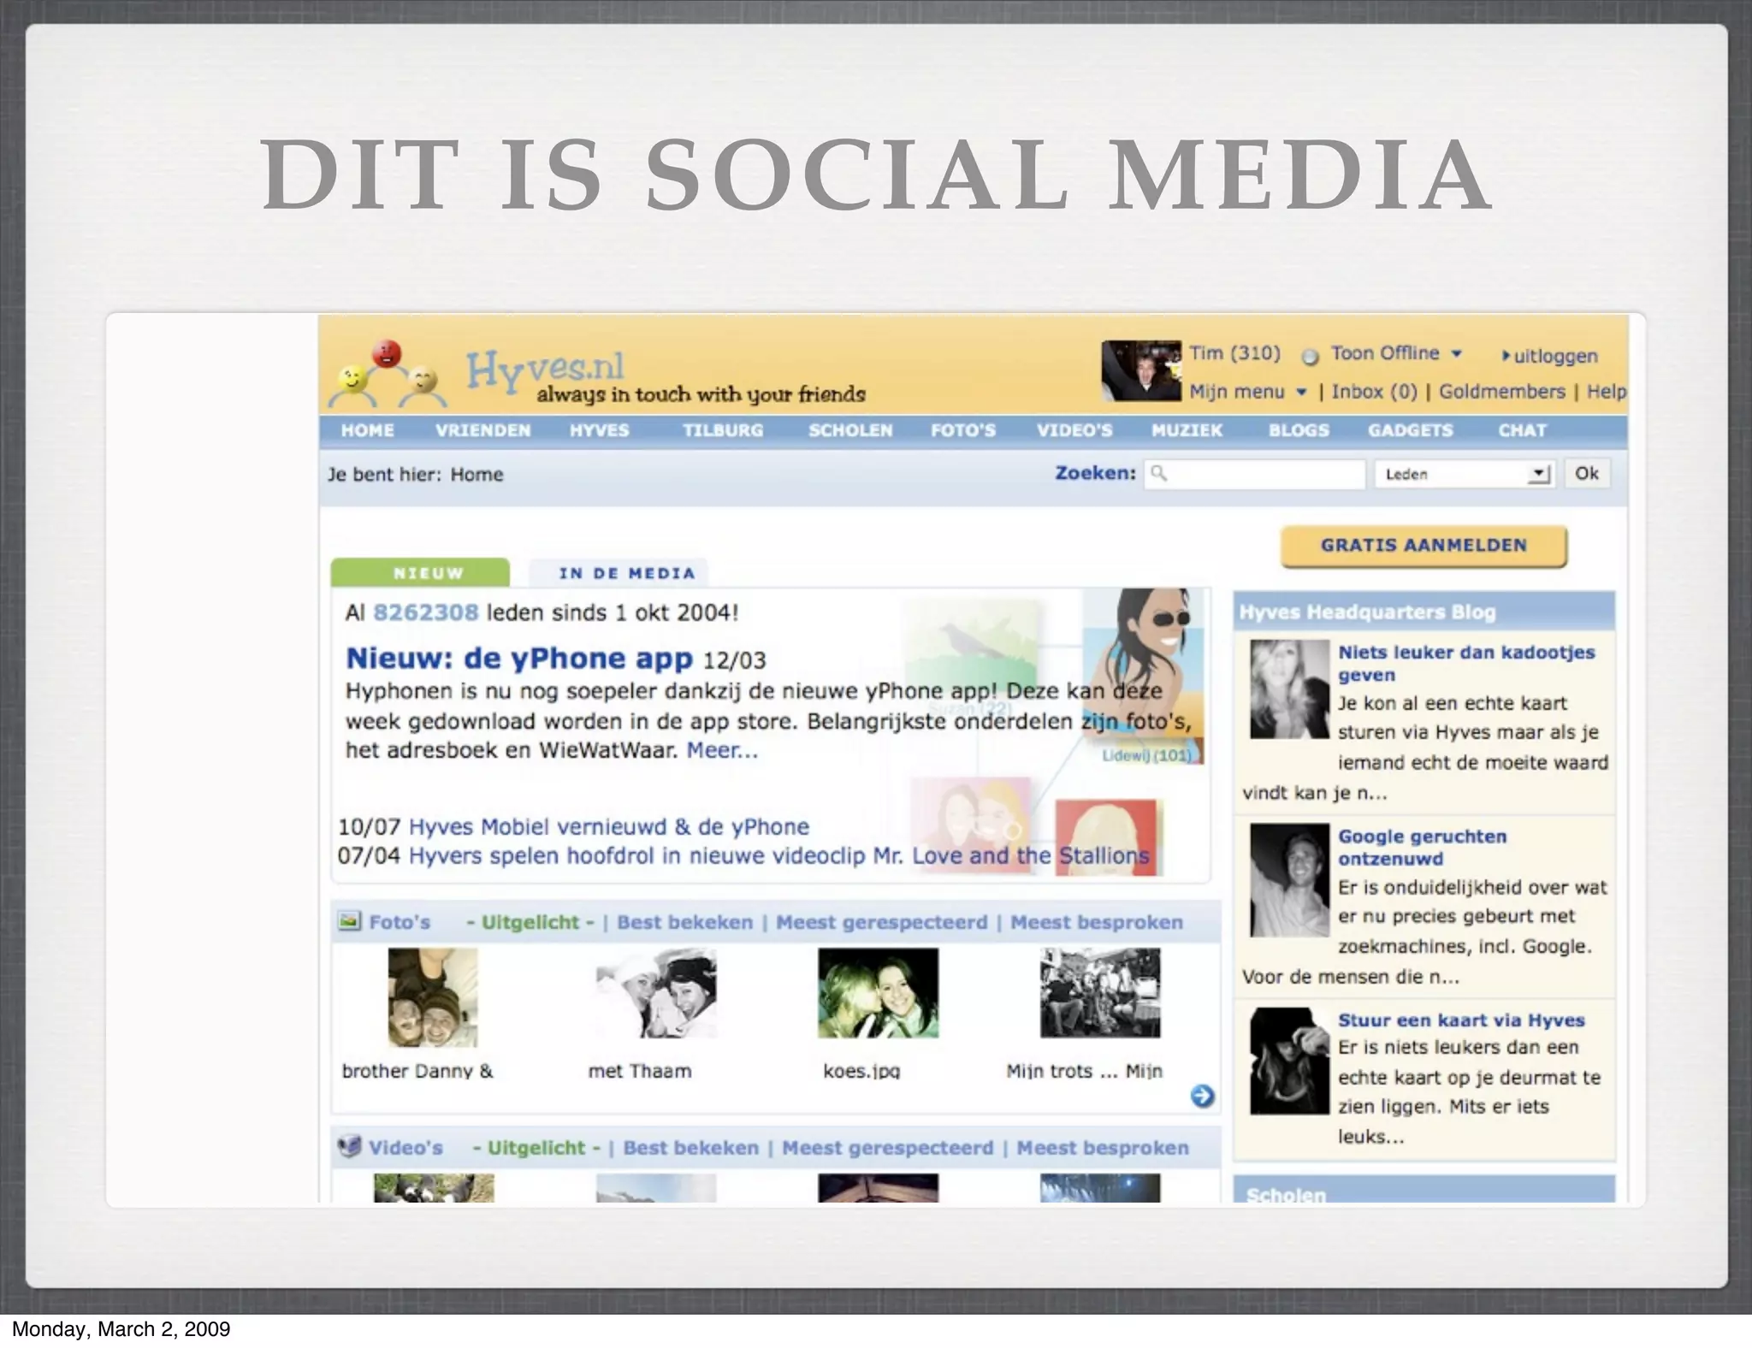Image resolution: width=1752 pixels, height=1348 pixels.
Task: Select Foto's Meest gerespecteerd filter
Action: [881, 922]
